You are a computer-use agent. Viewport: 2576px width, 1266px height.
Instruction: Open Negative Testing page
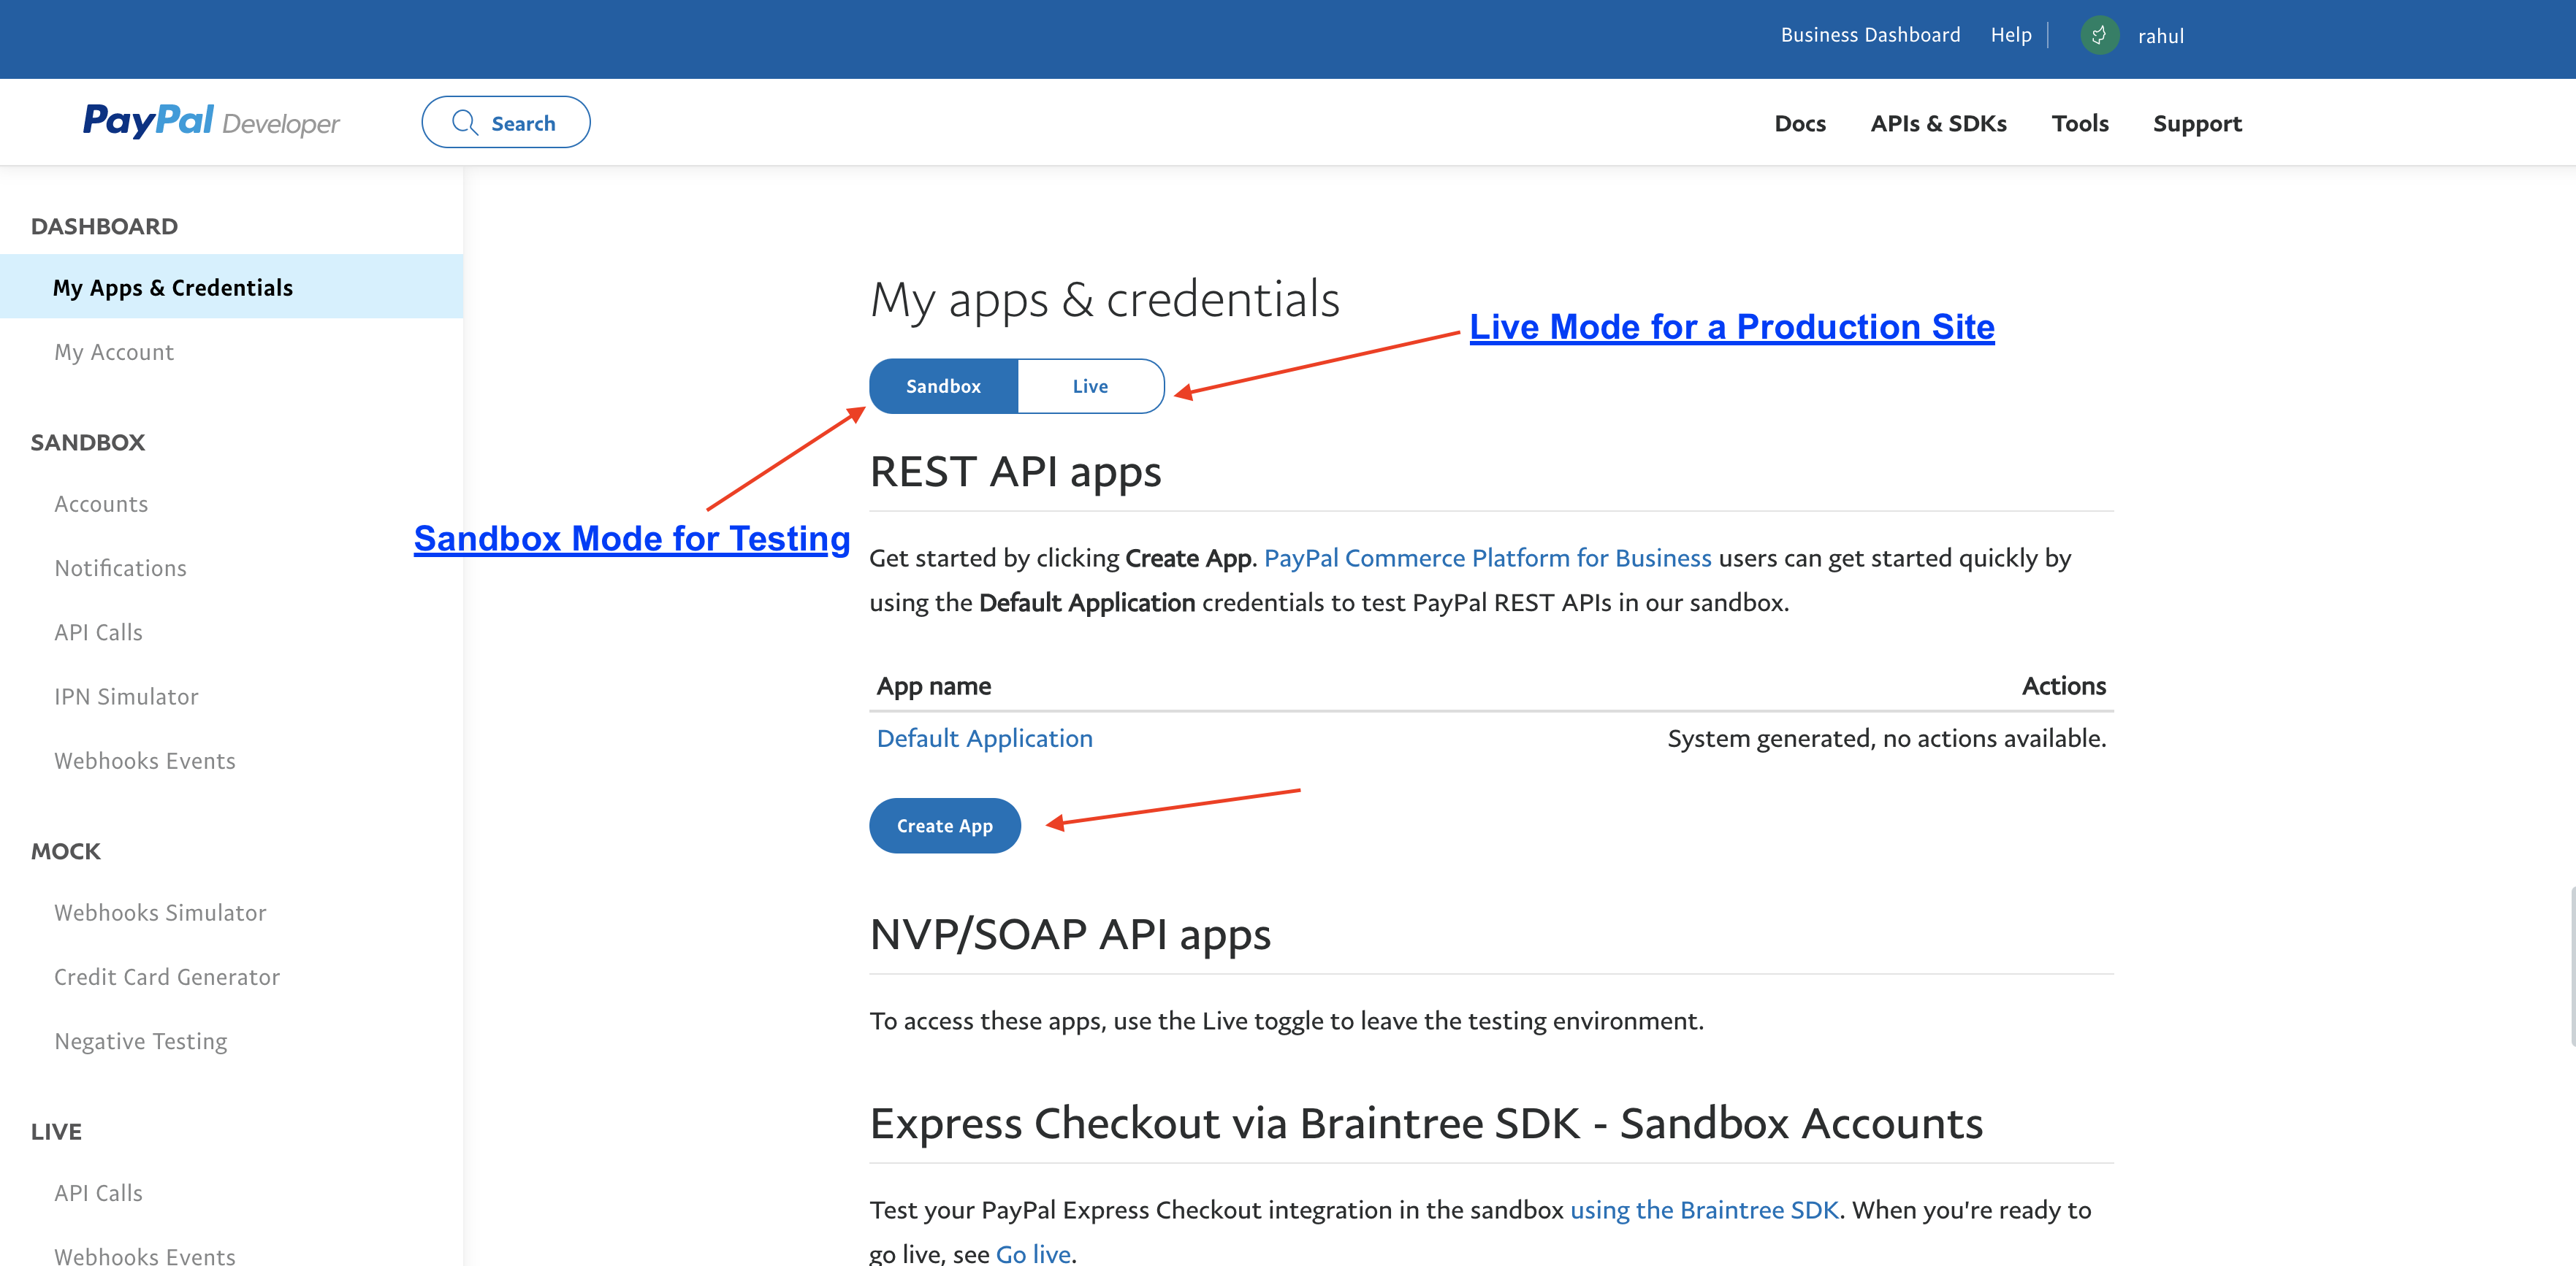click(141, 1041)
